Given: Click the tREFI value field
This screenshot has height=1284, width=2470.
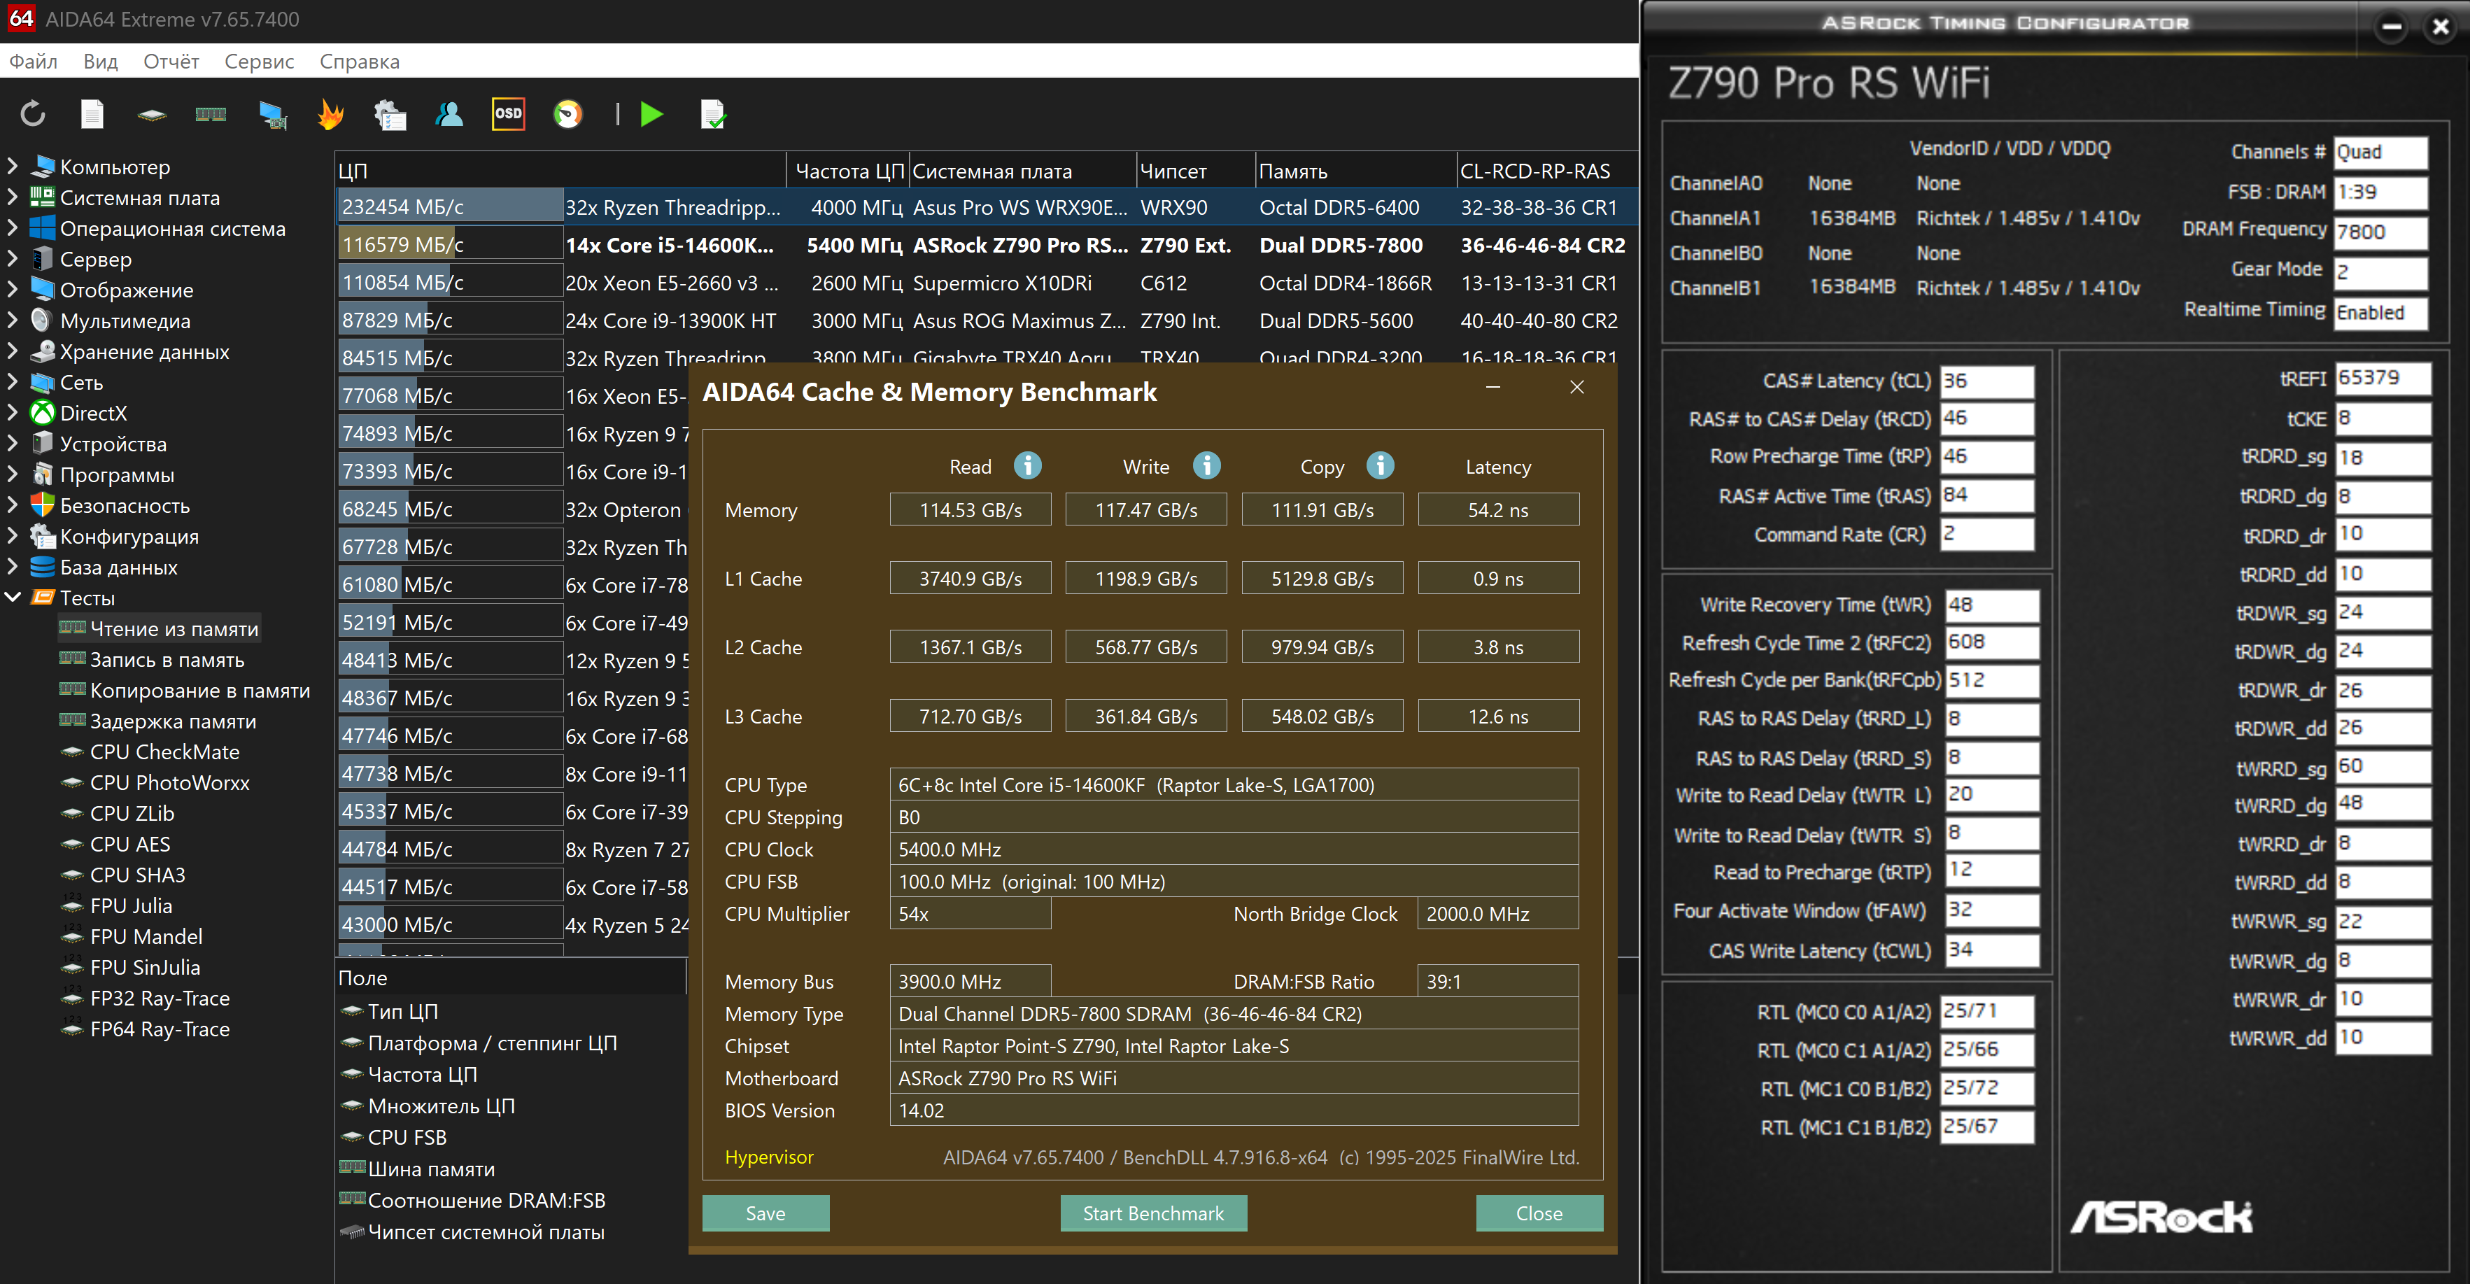Looking at the screenshot, I should click(x=2381, y=377).
